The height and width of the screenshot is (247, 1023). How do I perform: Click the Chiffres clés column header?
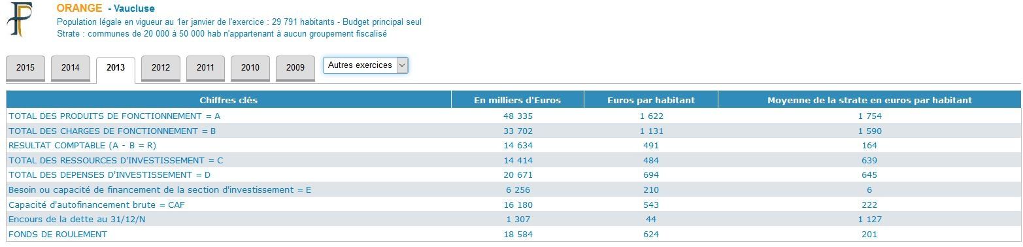click(229, 100)
